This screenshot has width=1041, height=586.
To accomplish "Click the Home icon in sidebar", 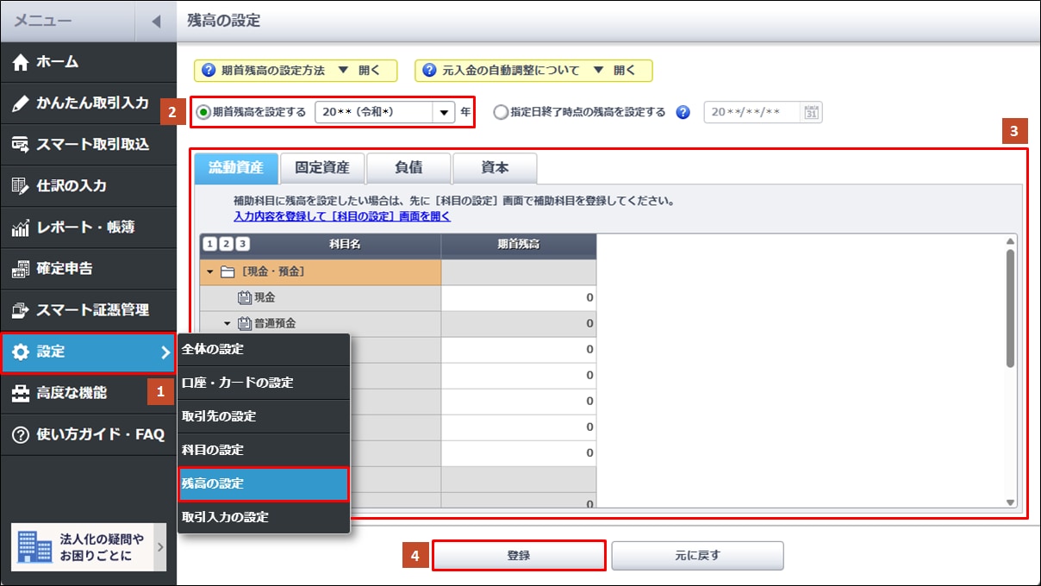I will click(x=21, y=62).
